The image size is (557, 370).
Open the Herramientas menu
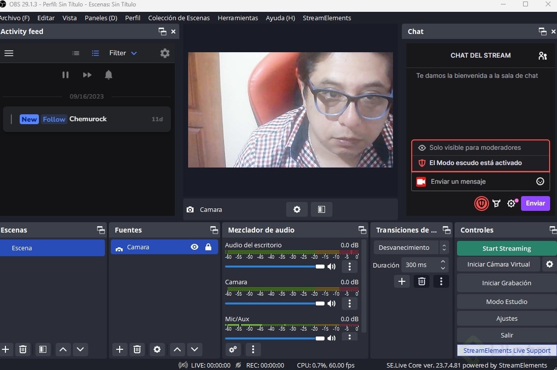237,18
